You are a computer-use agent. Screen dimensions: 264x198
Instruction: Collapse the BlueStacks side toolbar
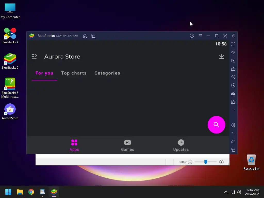click(x=233, y=36)
